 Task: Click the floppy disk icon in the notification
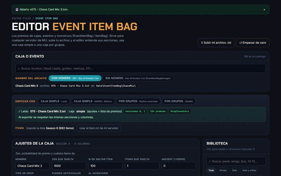click(x=17, y=9)
